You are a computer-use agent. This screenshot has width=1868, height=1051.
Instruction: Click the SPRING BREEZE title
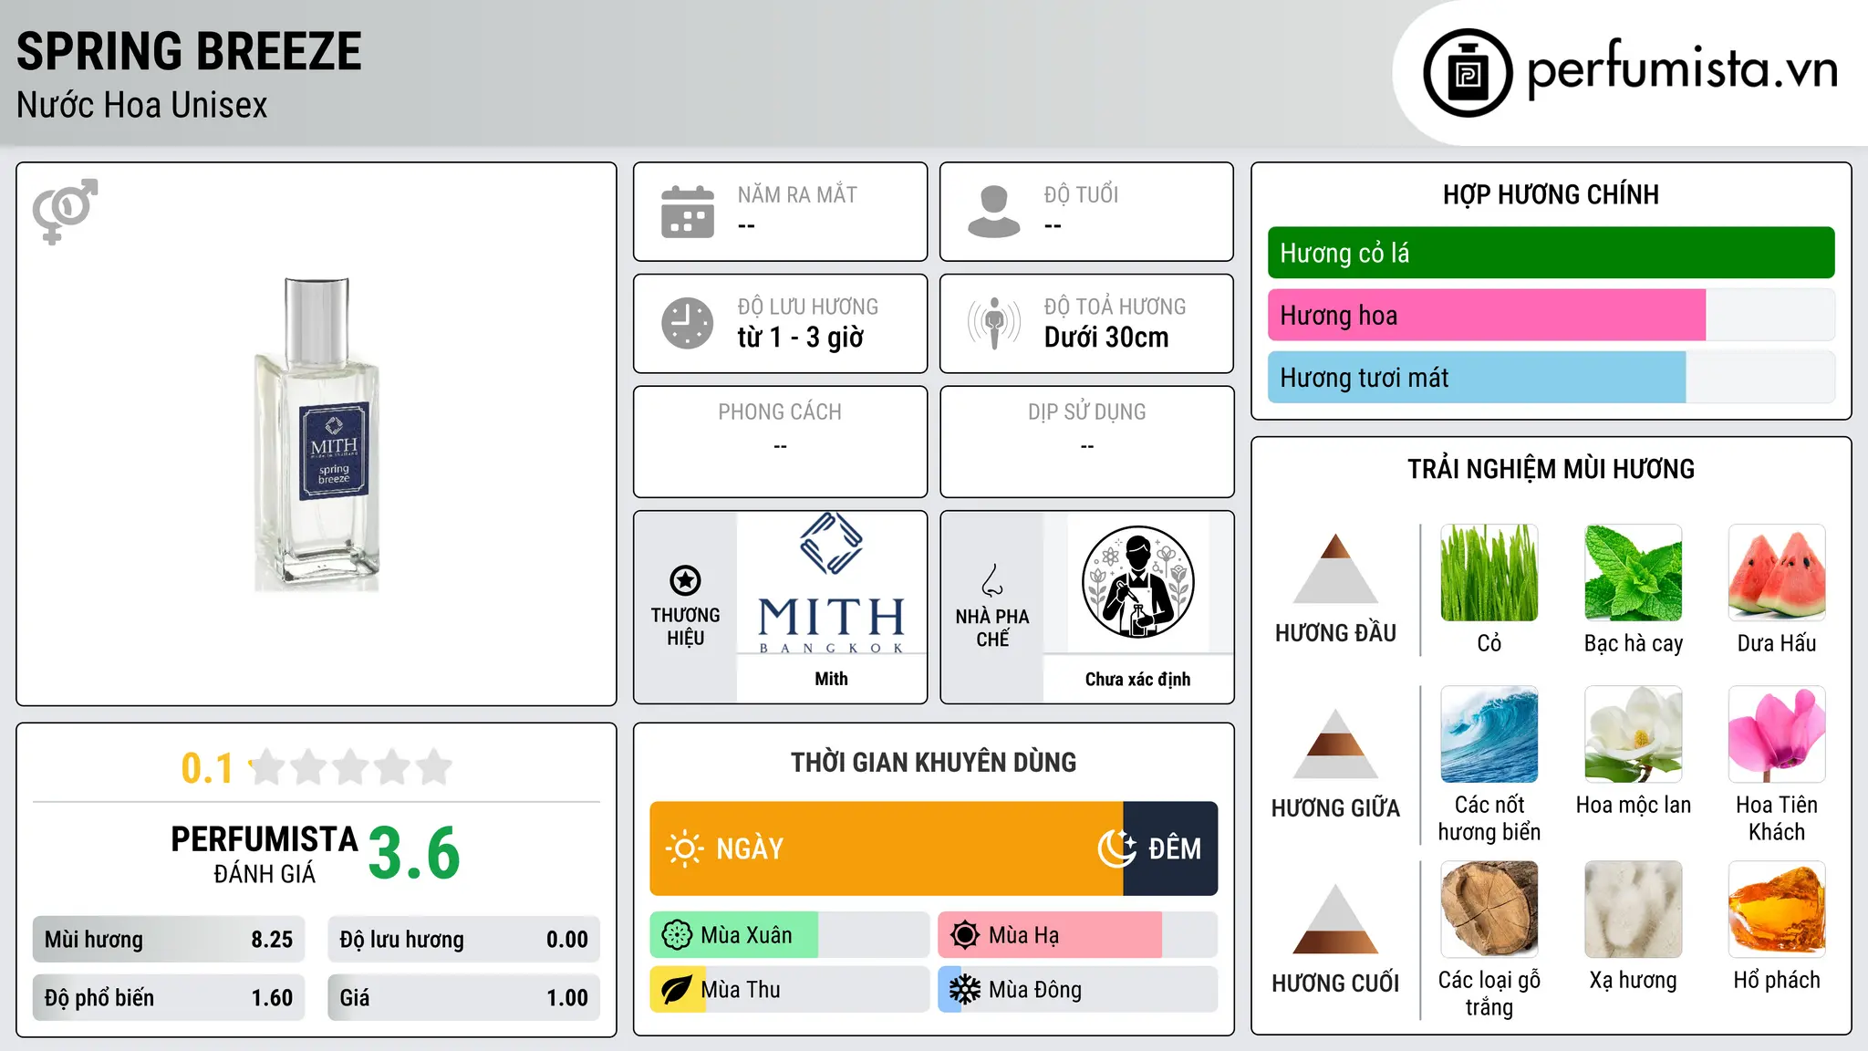189,51
